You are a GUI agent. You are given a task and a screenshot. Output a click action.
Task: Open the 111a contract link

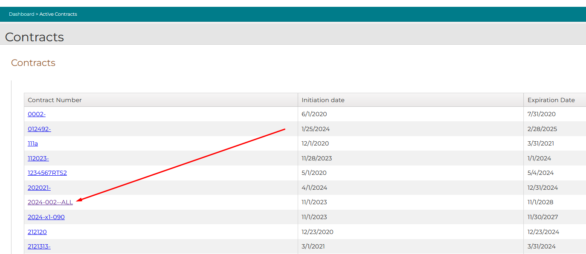(33, 143)
